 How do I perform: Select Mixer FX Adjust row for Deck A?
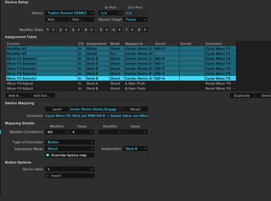pos(121,83)
